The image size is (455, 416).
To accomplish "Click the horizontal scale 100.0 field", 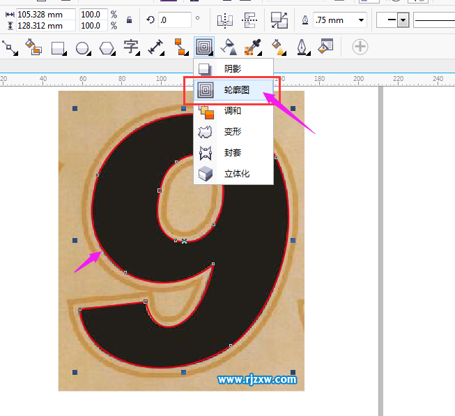I will (93, 14).
